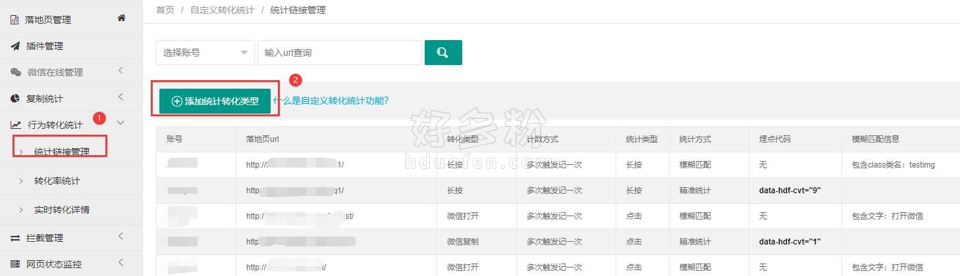Expand the 复制统计 submenu arrow
The height and width of the screenshot is (276, 960).
pyautogui.click(x=120, y=97)
